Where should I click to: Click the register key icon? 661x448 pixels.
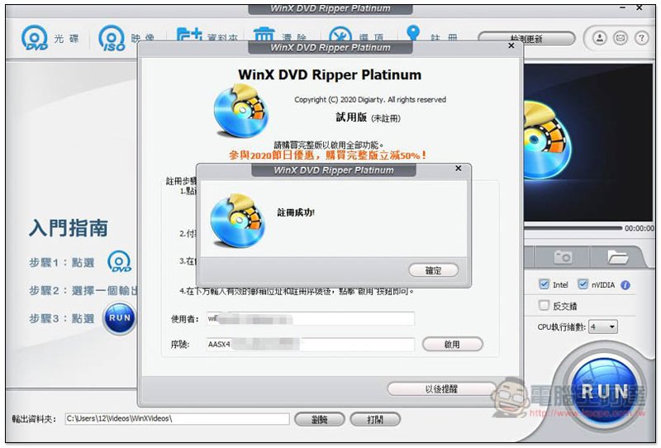pos(413,32)
